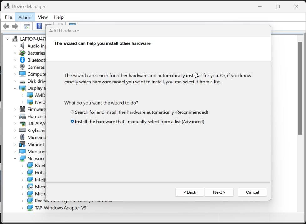Click the vertical scrollbar thumb in device tree
306x224 pixels.
pos(300,88)
